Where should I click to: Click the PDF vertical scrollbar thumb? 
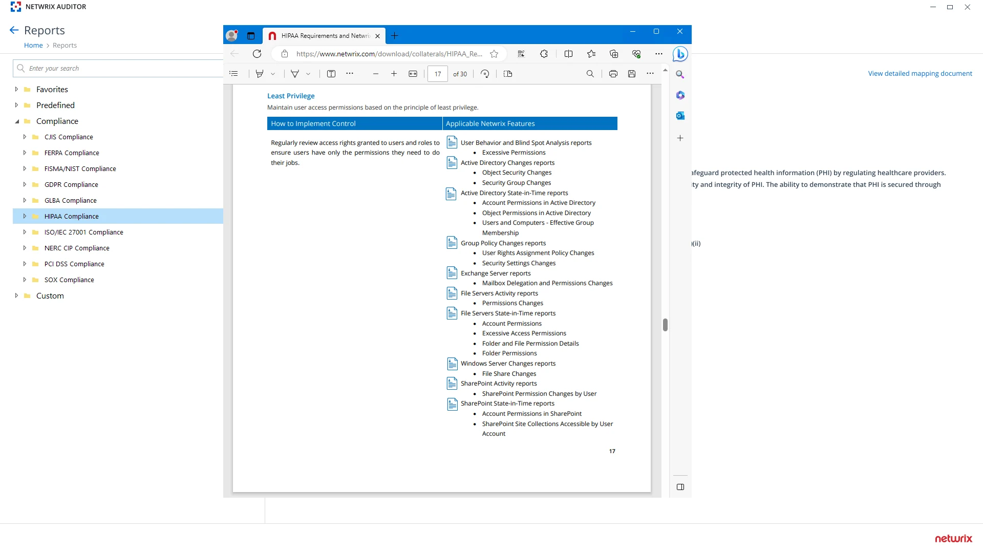pyautogui.click(x=665, y=325)
